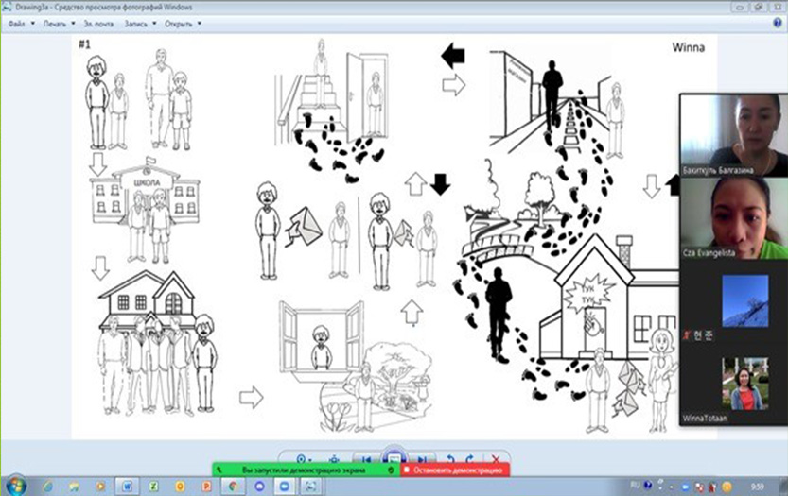Click the green screen sharing status bar
788x496 pixels.
point(305,469)
